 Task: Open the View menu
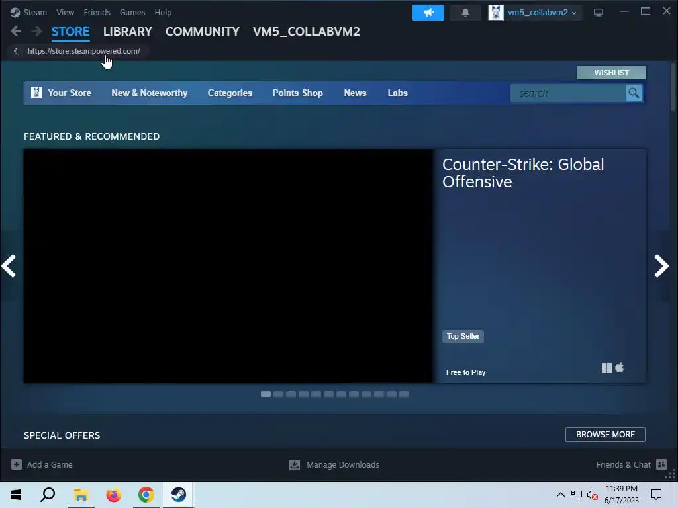coord(65,12)
